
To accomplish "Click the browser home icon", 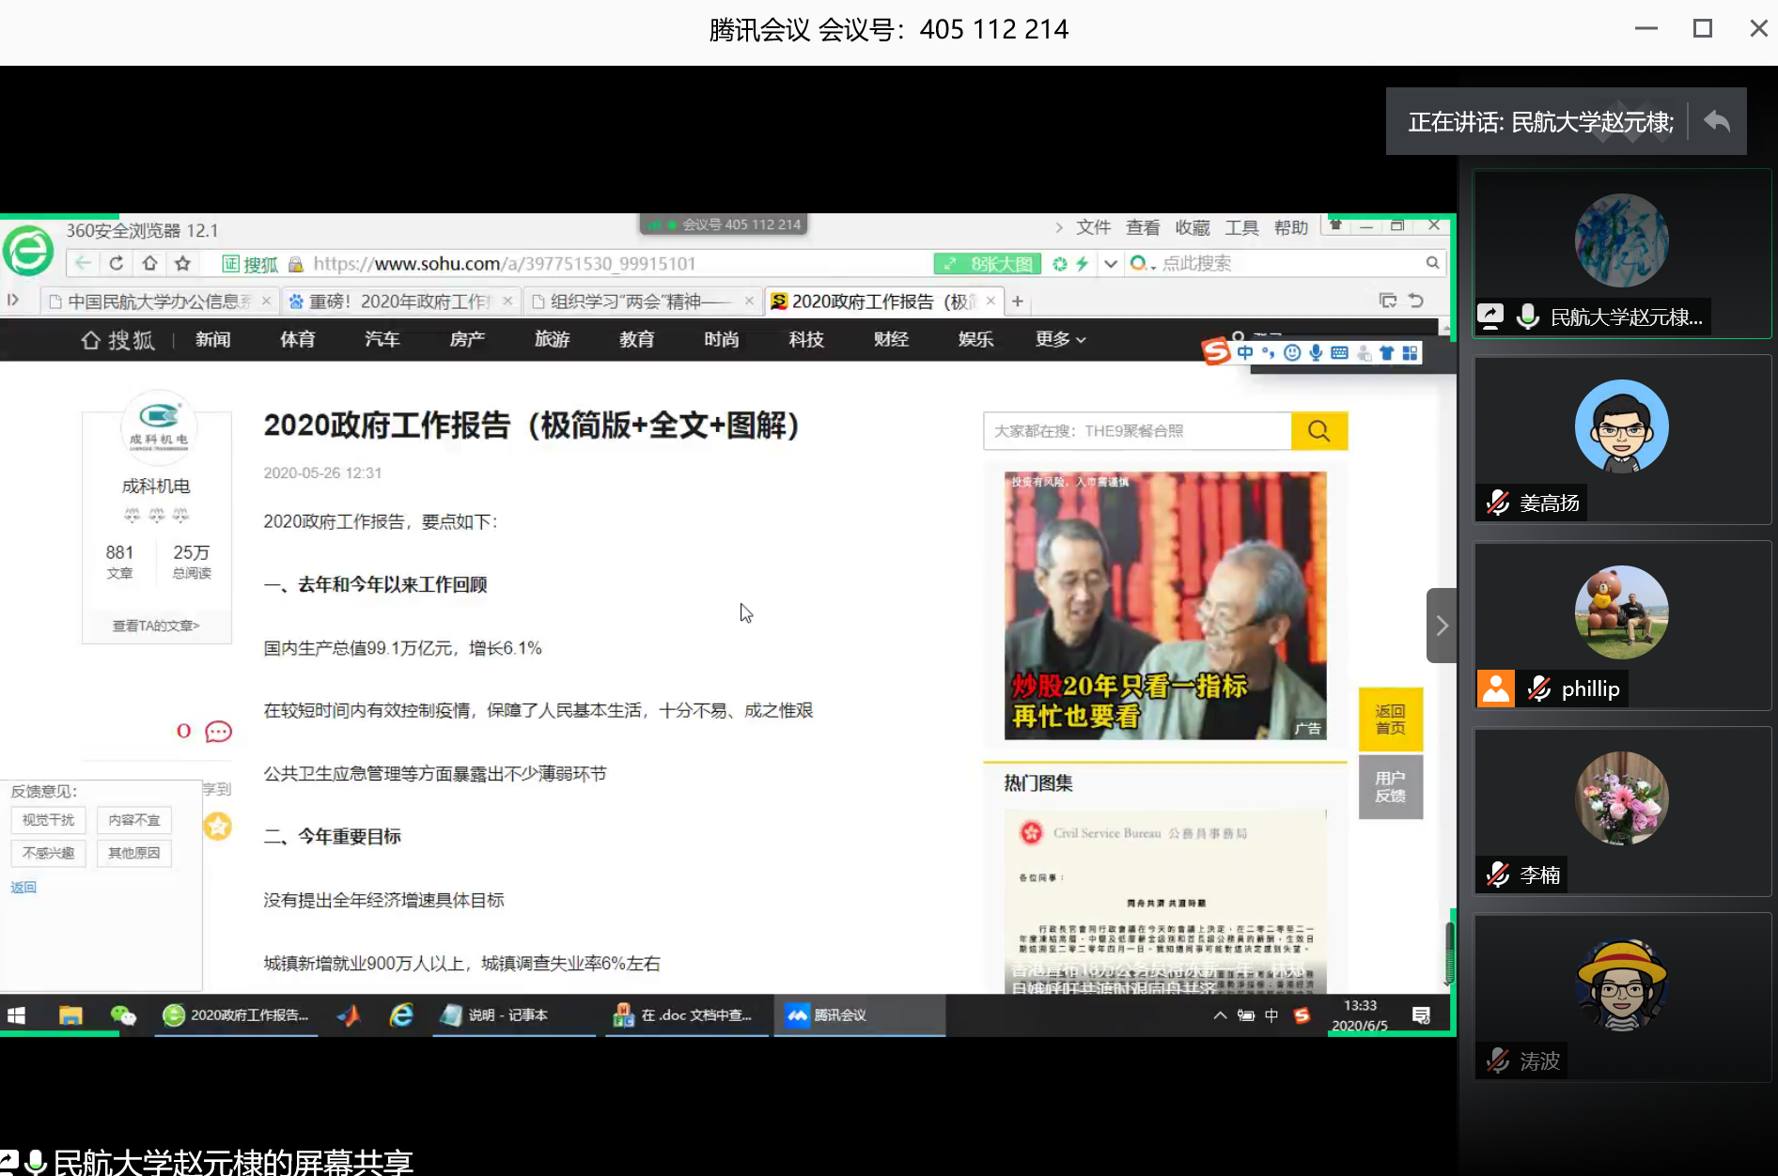I will 149,263.
